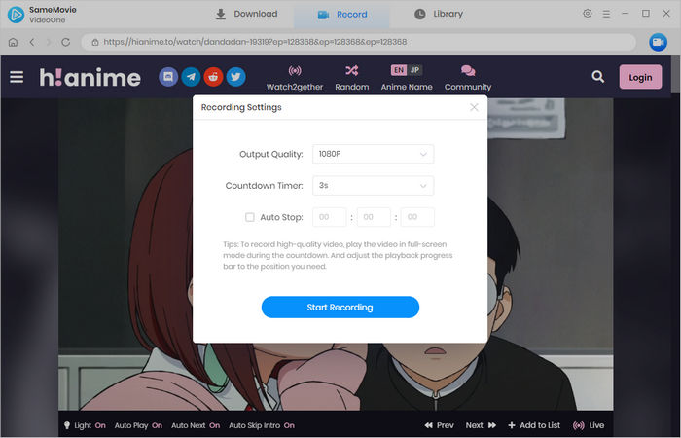Reload the page with refresh icon
This screenshot has width=681, height=438.
coord(65,42)
